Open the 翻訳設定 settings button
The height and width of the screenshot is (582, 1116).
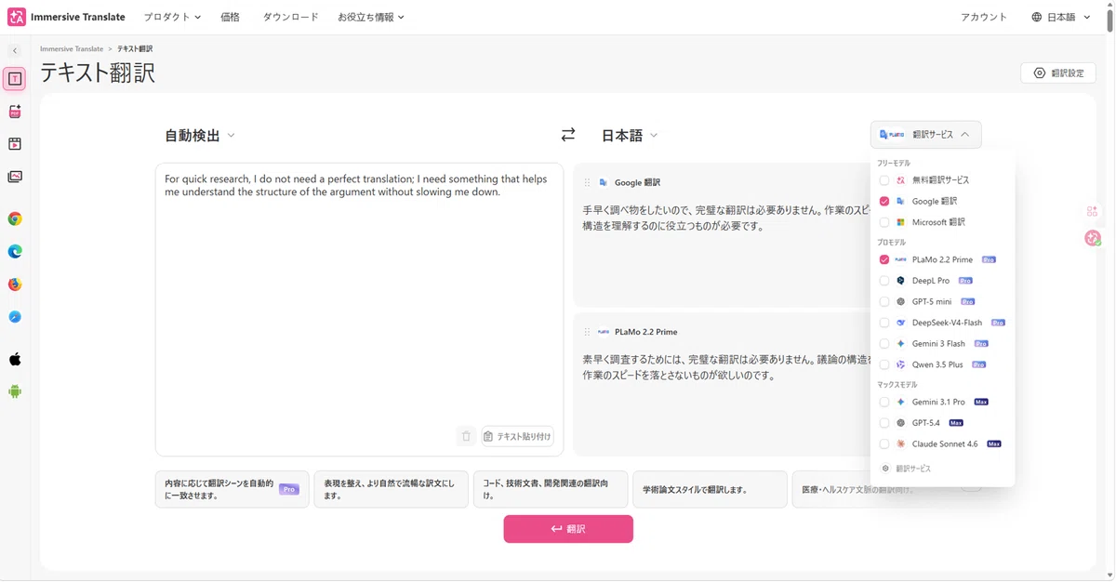(1057, 73)
